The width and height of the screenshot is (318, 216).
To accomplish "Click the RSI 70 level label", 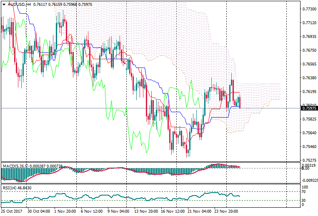I will point(303,192).
